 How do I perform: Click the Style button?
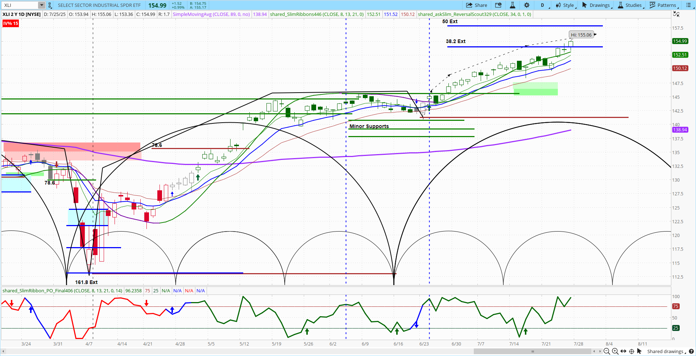[565, 5]
